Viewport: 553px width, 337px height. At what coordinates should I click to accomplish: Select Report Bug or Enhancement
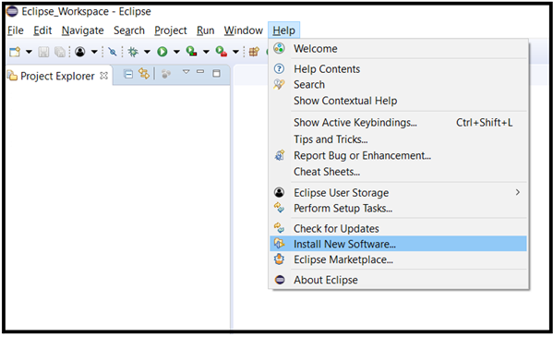click(x=398, y=156)
